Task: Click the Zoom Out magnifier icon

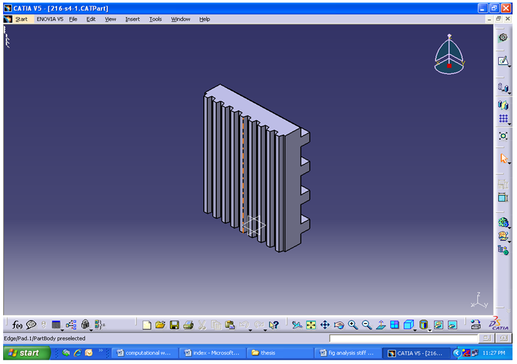Action: tap(367, 325)
